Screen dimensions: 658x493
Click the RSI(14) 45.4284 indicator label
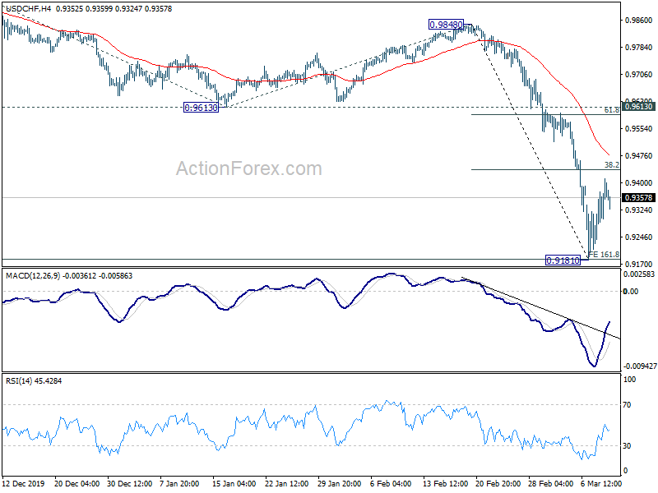tap(34, 381)
